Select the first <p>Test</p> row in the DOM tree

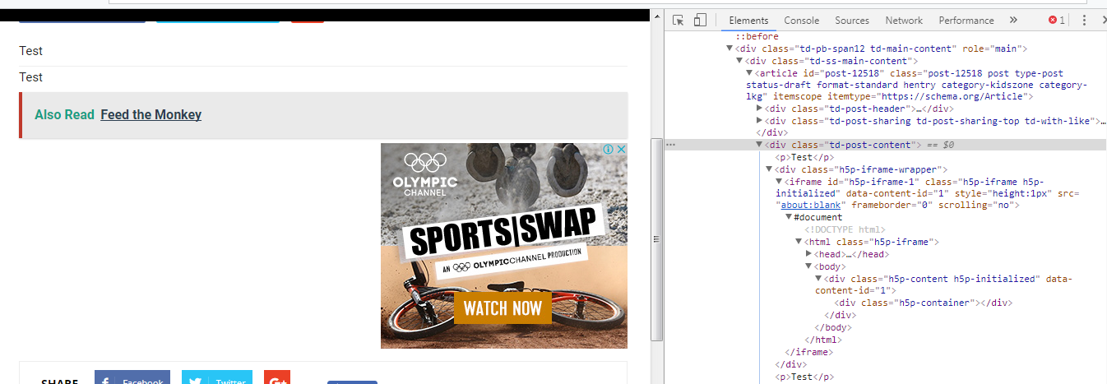click(804, 157)
